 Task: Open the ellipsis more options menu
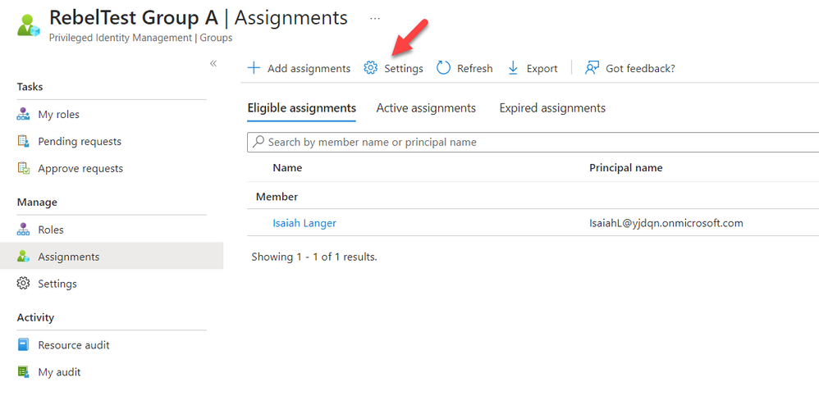[x=375, y=17]
